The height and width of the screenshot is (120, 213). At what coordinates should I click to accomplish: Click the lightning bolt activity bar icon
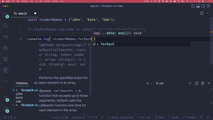point(5,70)
